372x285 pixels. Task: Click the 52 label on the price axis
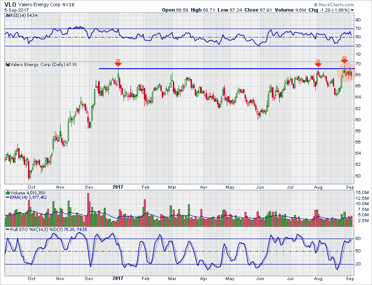point(358,165)
